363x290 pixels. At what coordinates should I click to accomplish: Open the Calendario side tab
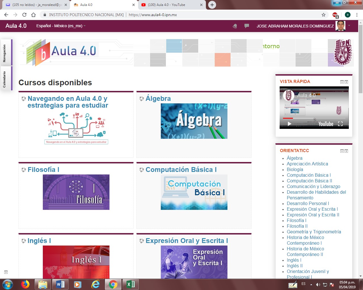(7, 78)
